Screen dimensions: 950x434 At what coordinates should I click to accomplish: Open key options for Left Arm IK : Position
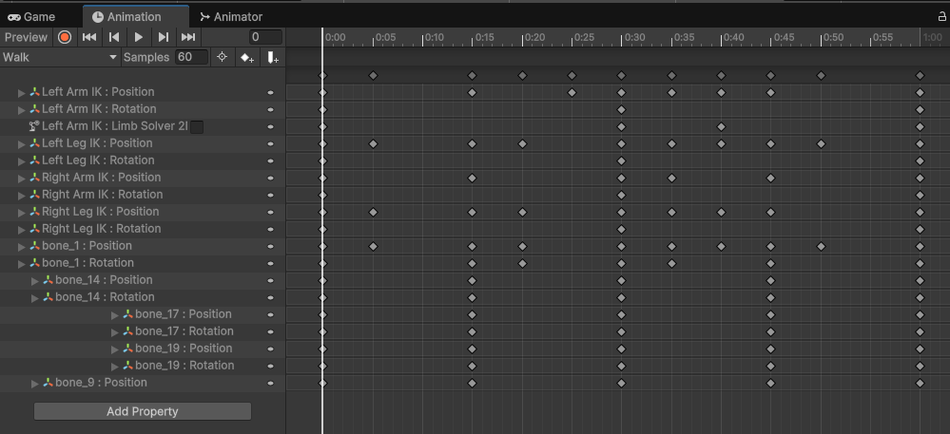tap(270, 93)
